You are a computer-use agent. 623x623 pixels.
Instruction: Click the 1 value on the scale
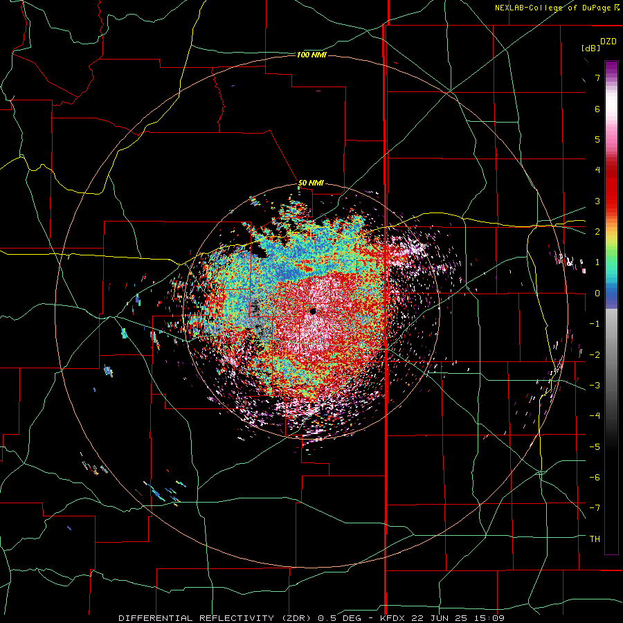[597, 262]
